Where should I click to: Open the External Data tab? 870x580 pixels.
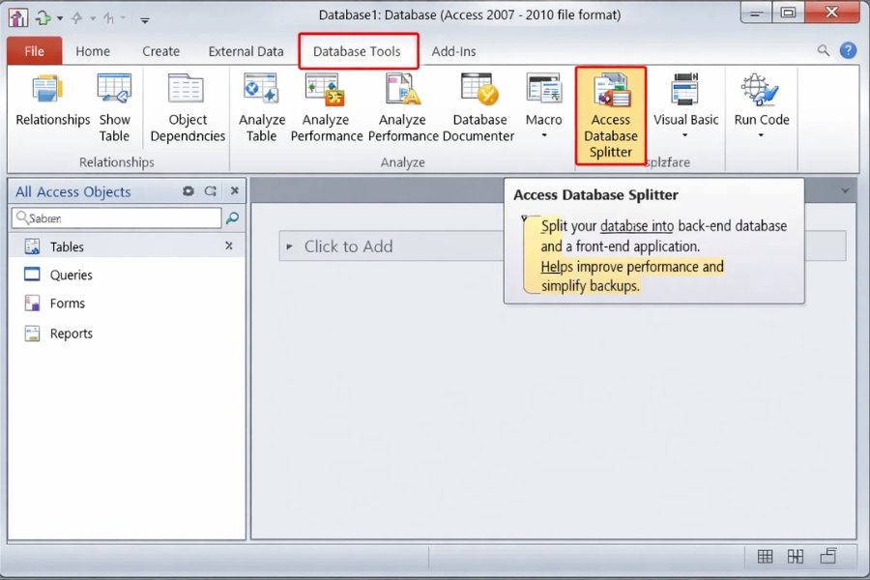(246, 51)
